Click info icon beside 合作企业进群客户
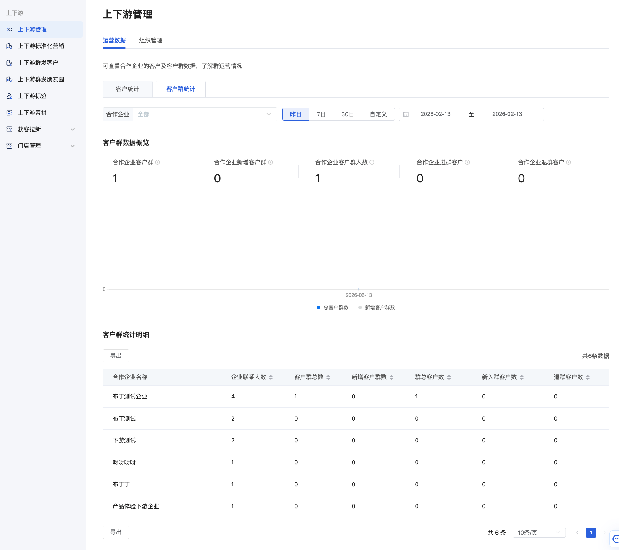 (x=467, y=162)
